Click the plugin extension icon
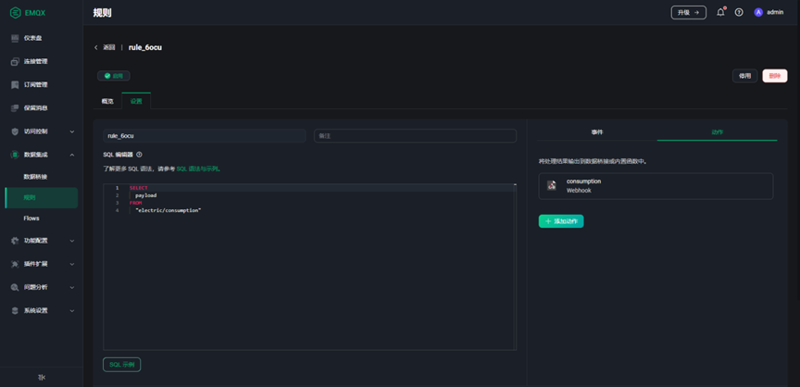The image size is (800, 387). [x=16, y=264]
